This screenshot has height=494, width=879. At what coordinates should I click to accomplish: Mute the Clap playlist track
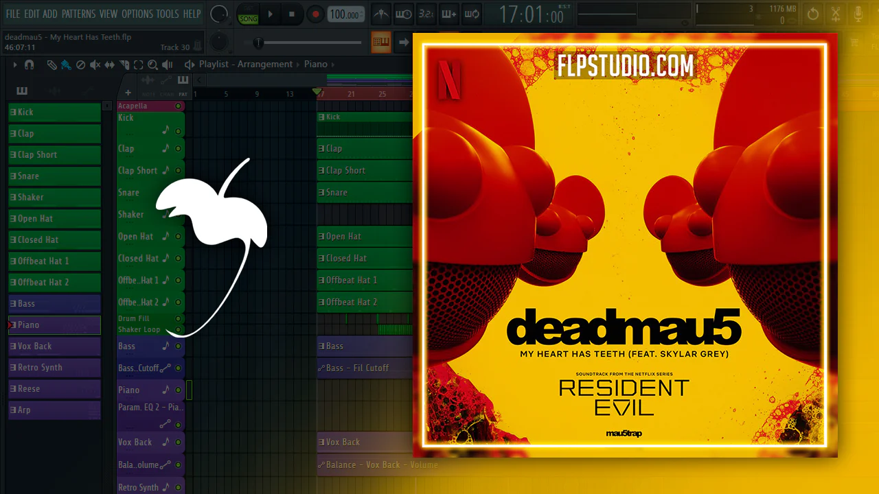(x=179, y=149)
